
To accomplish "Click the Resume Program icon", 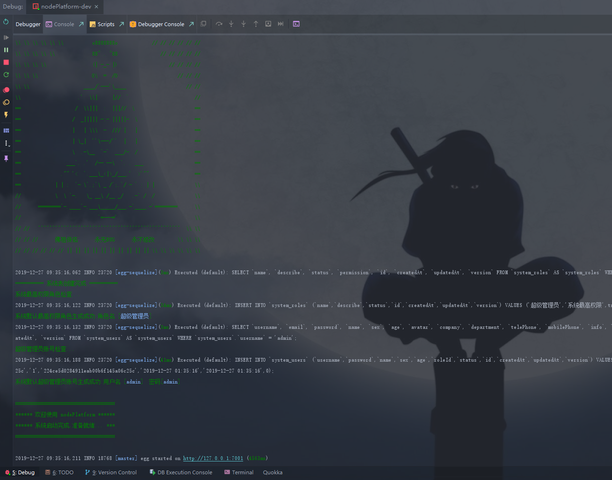I will tap(6, 38).
